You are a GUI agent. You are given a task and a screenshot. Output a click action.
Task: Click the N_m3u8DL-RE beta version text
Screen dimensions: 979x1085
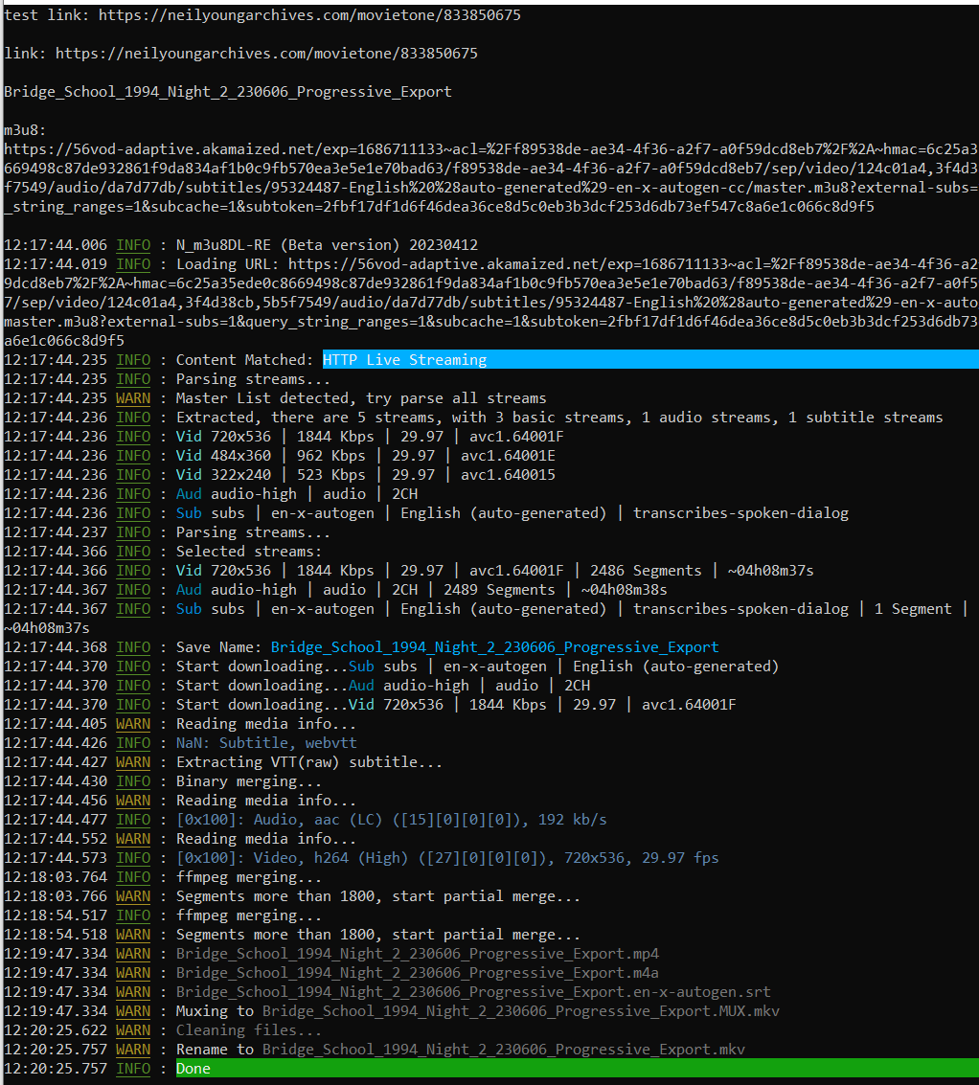coord(326,245)
